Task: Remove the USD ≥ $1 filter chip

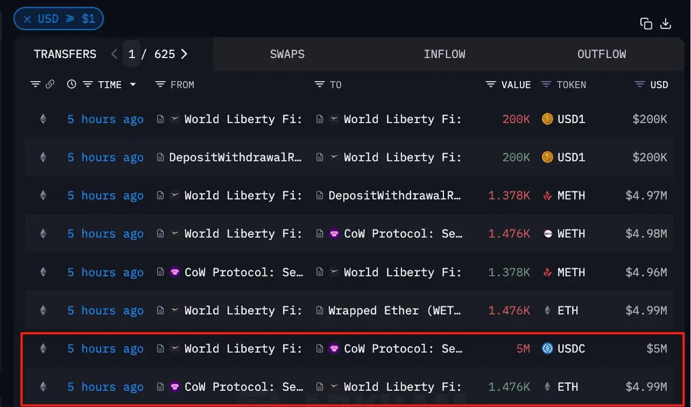Action: click(x=27, y=19)
